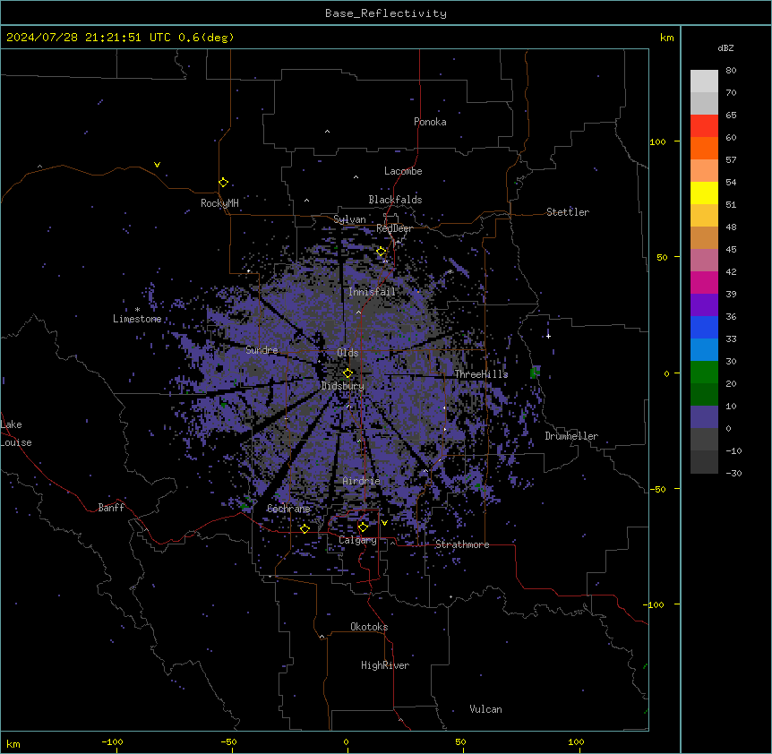Screen dimensions: 772x754
Task: Select the yellow diamond marker above Calgary
Action: pos(363,527)
